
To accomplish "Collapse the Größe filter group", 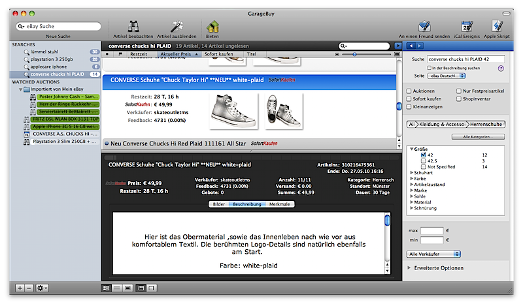I will pos(412,149).
